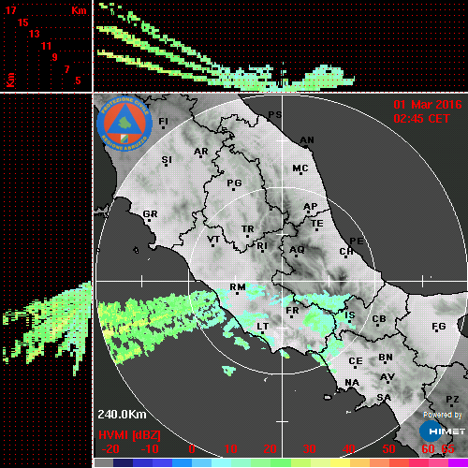The image size is (468, 468).
Task: Click the CB city marker
Action: [379, 320]
